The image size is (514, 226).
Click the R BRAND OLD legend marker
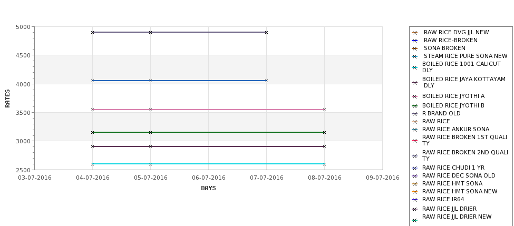(415, 114)
